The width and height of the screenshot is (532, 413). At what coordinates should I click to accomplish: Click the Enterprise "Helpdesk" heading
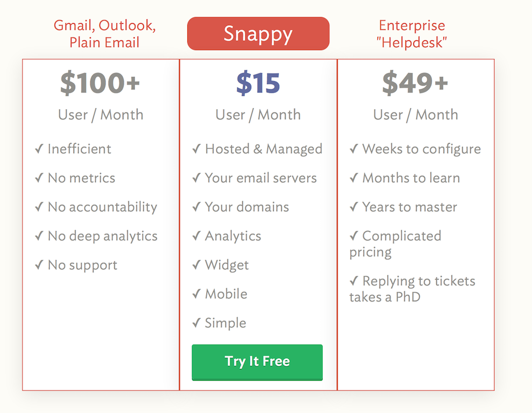[x=412, y=34]
